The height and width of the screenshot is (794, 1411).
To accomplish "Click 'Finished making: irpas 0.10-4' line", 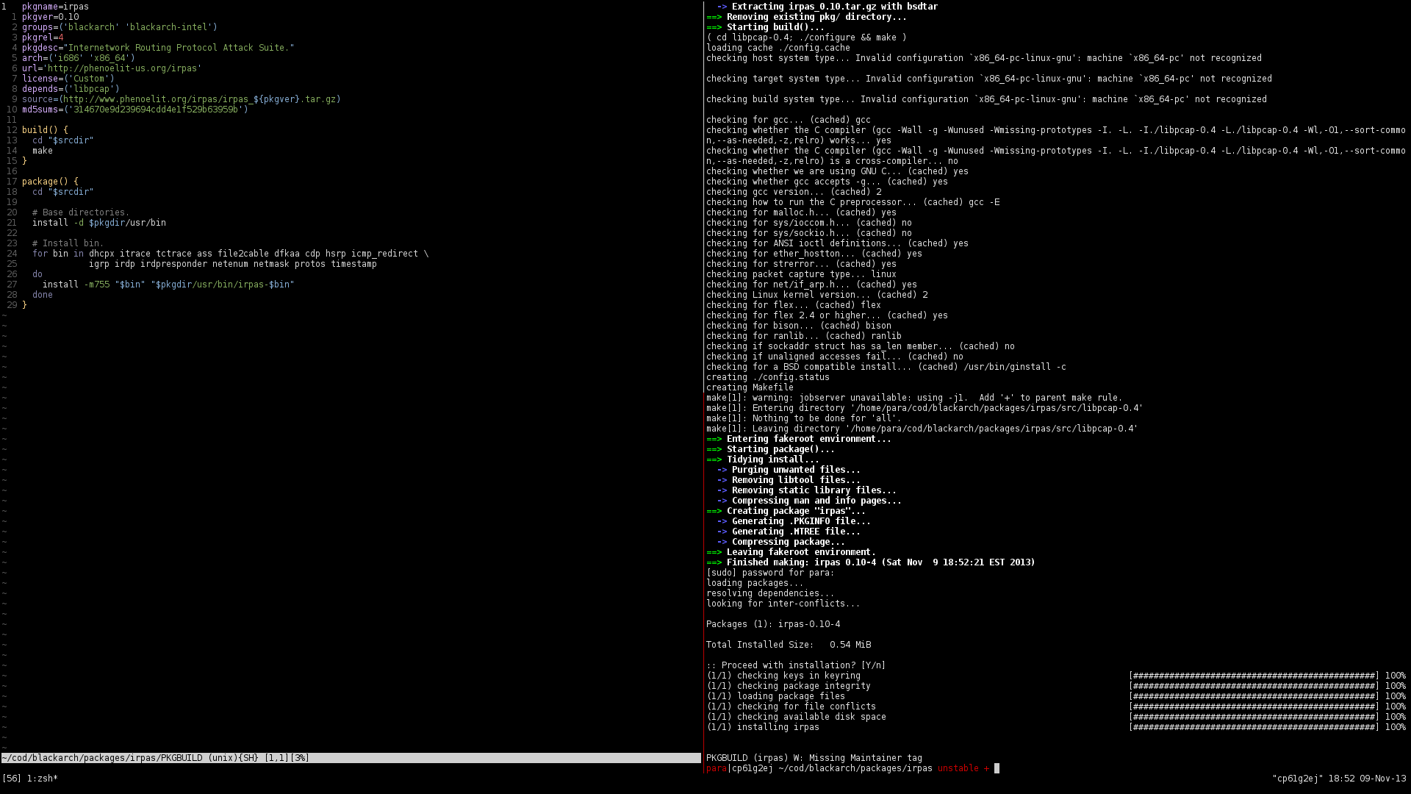I will pyautogui.click(x=871, y=562).
